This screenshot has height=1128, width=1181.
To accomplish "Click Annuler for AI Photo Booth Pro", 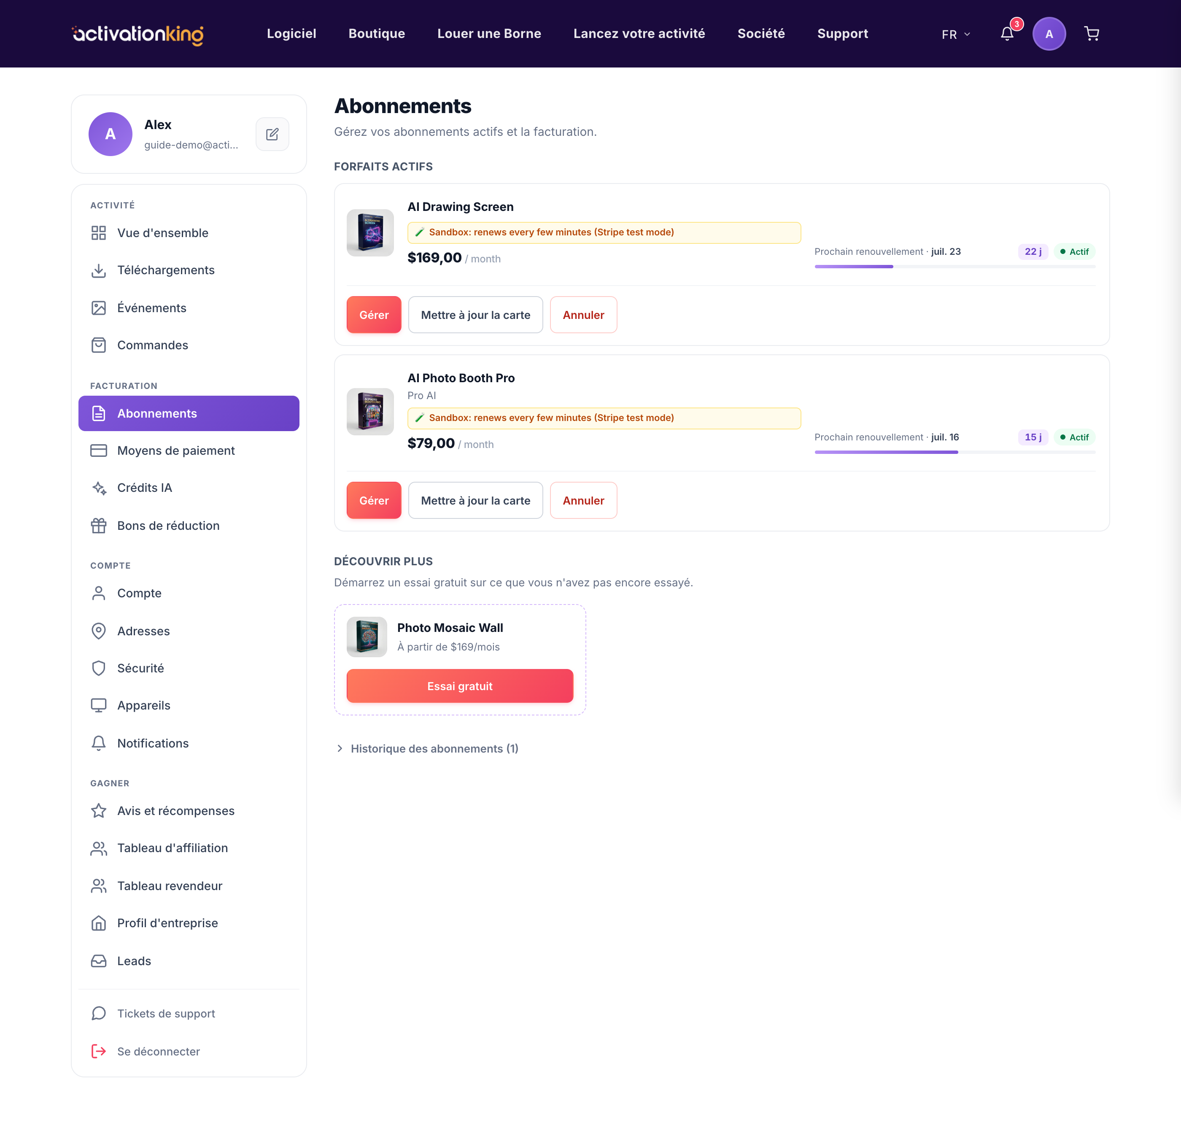I will pos(583,501).
